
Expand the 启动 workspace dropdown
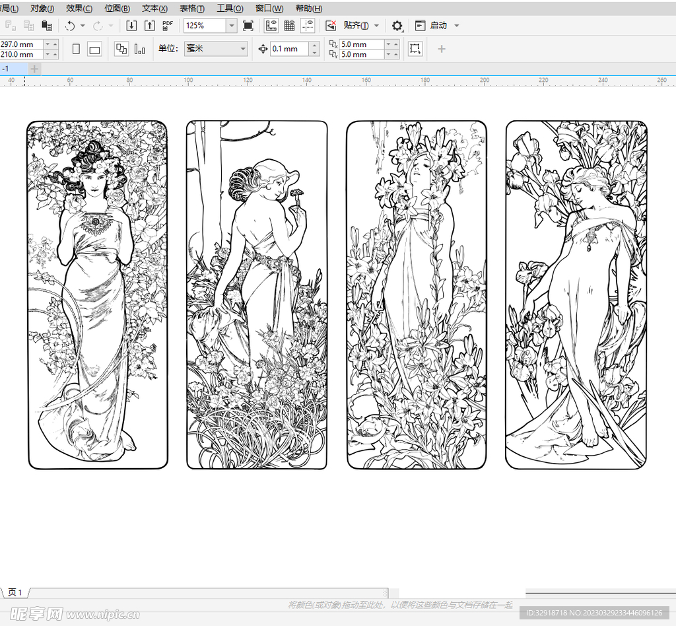pos(456,26)
